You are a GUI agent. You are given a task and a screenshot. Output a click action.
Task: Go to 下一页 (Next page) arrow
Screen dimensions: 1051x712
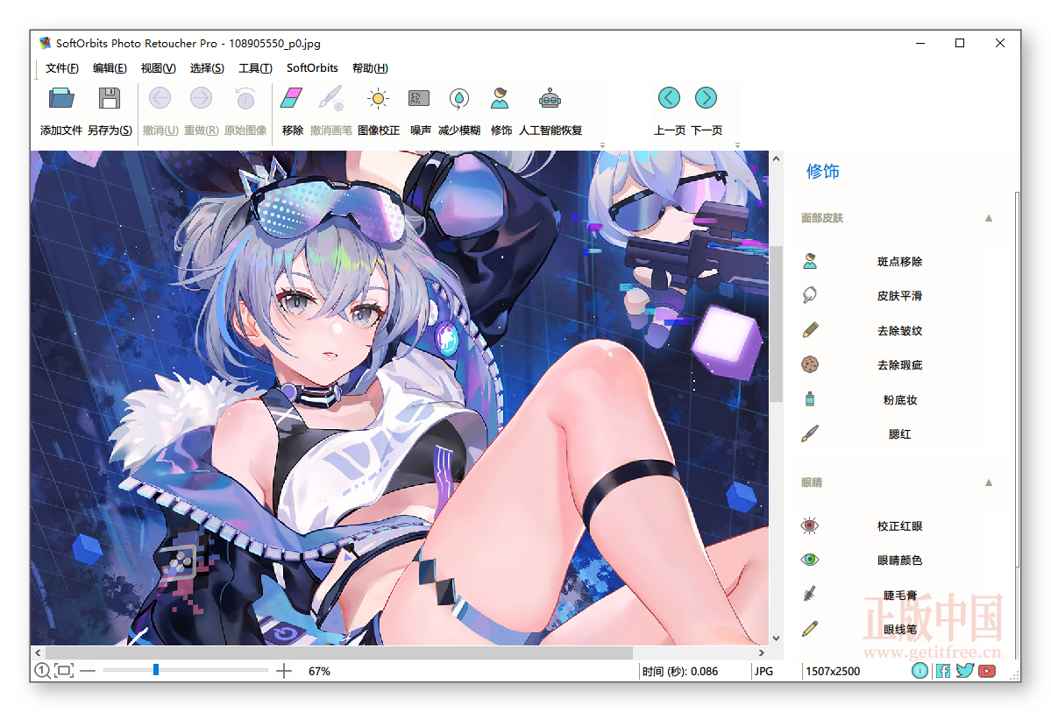(706, 98)
